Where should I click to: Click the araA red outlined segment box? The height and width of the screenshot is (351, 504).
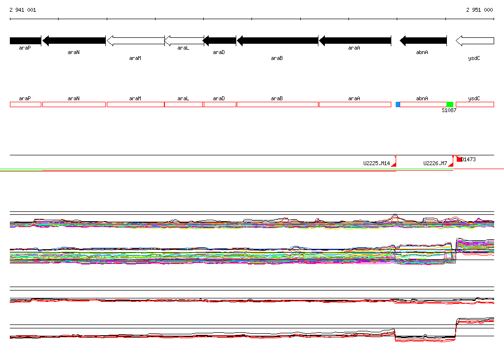[355, 104]
